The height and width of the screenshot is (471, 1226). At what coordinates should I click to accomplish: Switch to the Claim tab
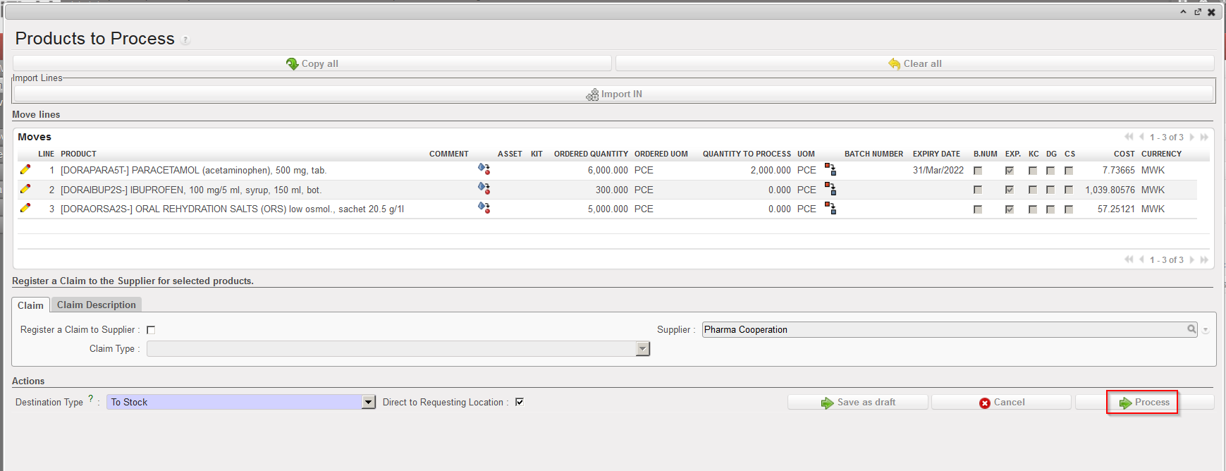pos(30,305)
